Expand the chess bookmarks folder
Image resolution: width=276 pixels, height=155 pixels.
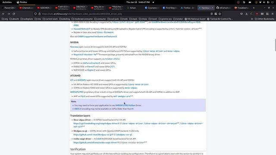143,19
